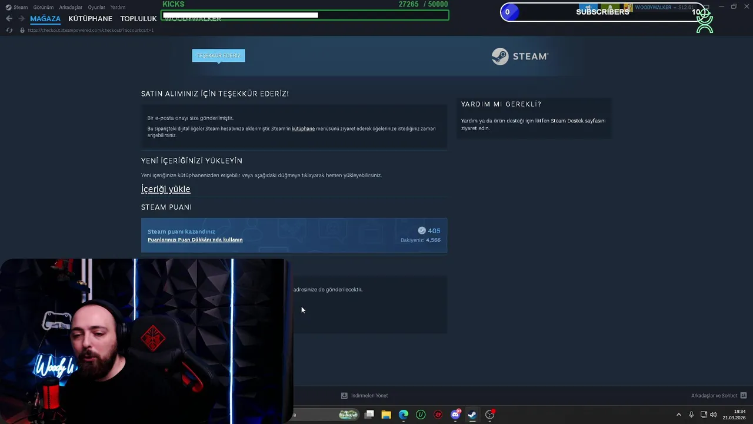Screen dimensions: 753x424
Task: Select the TEŞEKKÜR EDERİZ step tab
Action: pyautogui.click(x=218, y=55)
